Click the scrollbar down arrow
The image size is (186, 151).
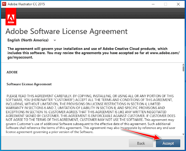[183, 134]
